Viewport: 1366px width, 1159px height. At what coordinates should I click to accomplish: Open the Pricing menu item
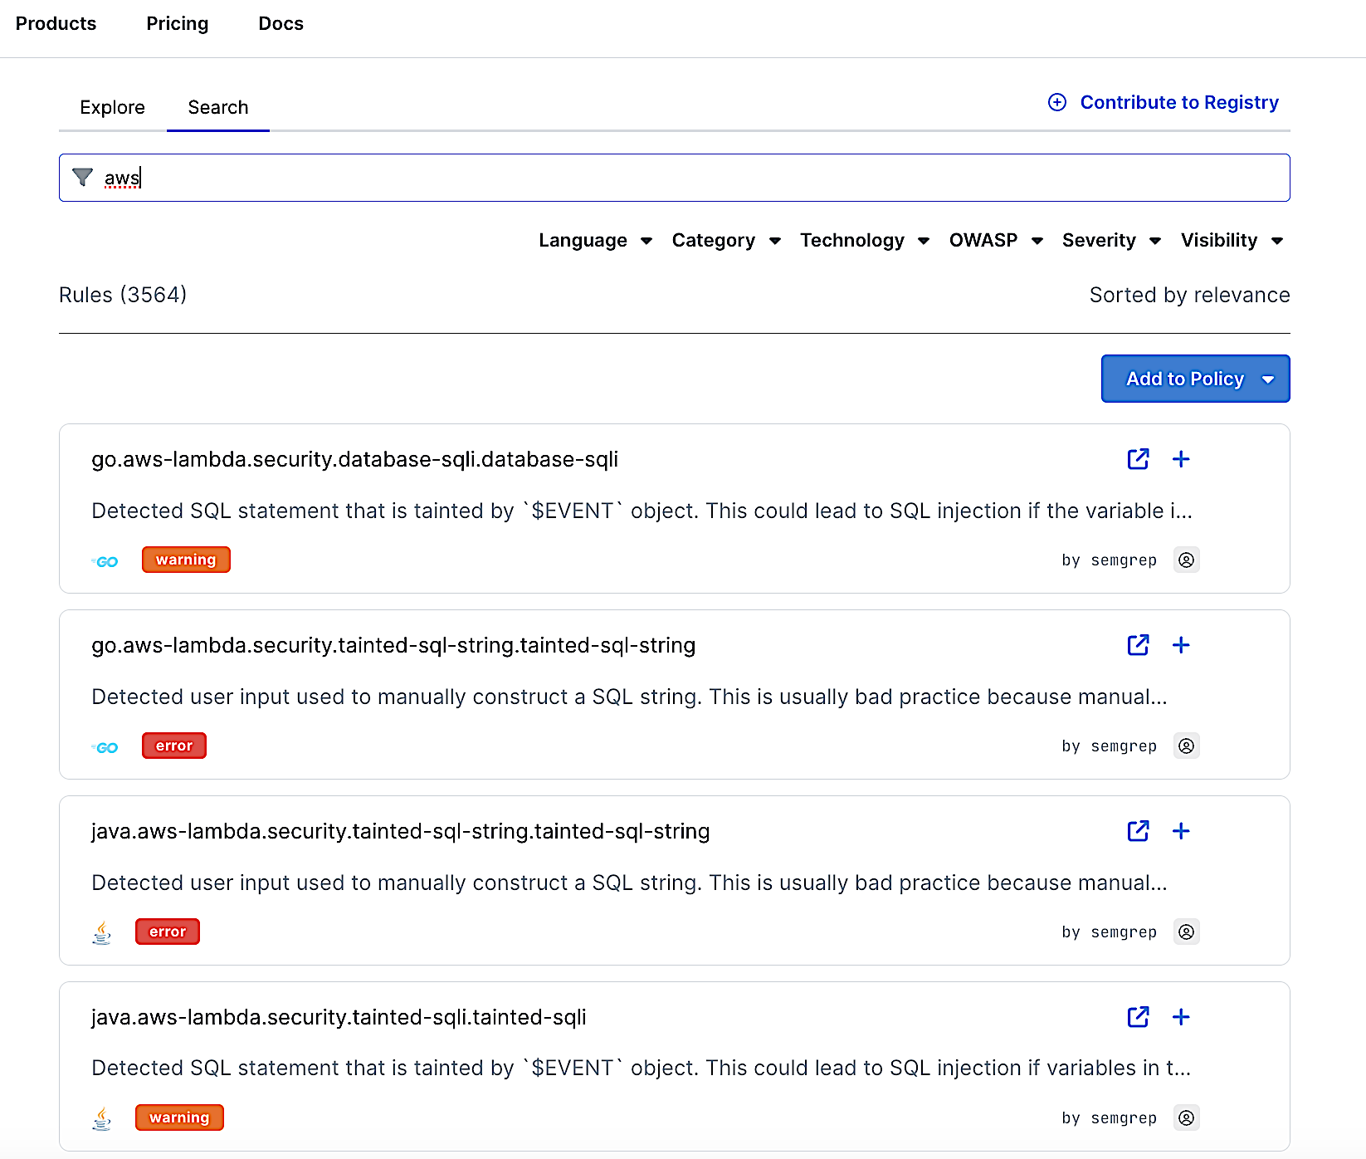pos(177,24)
